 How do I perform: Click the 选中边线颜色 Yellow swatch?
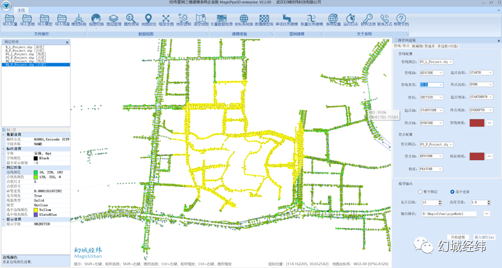pos(35,210)
